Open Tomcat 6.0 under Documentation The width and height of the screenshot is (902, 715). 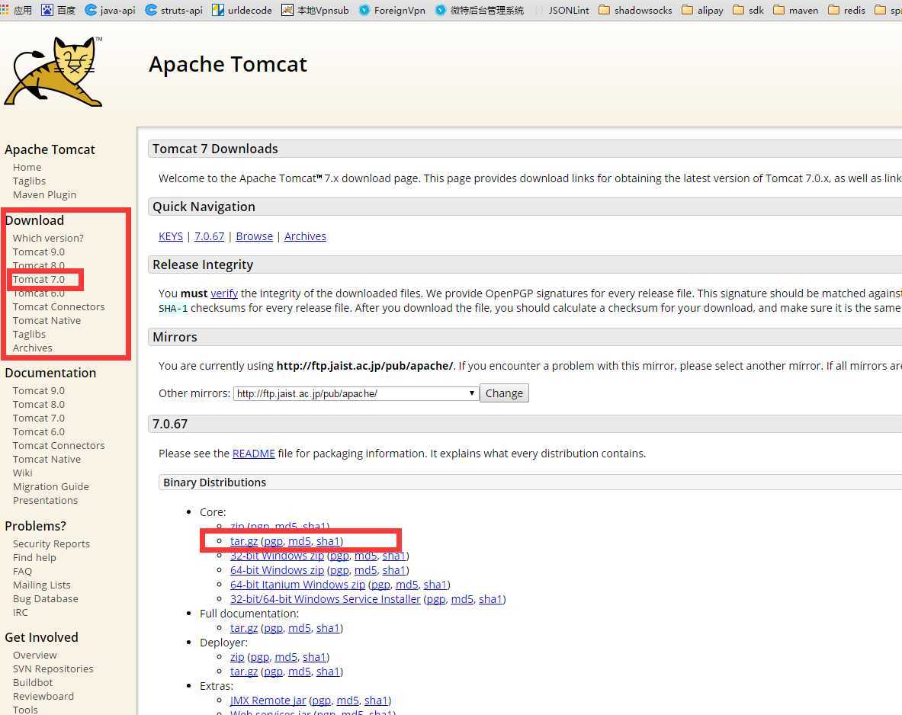pyautogui.click(x=39, y=432)
